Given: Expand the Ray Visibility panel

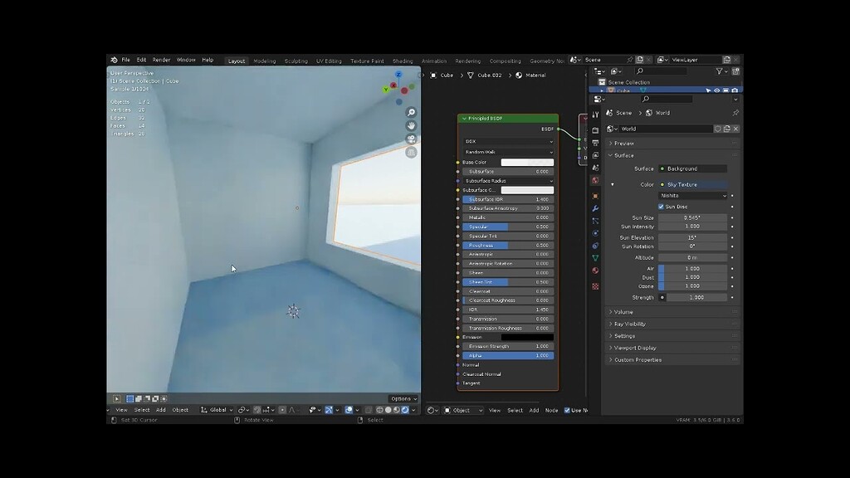Looking at the screenshot, I should [629, 324].
